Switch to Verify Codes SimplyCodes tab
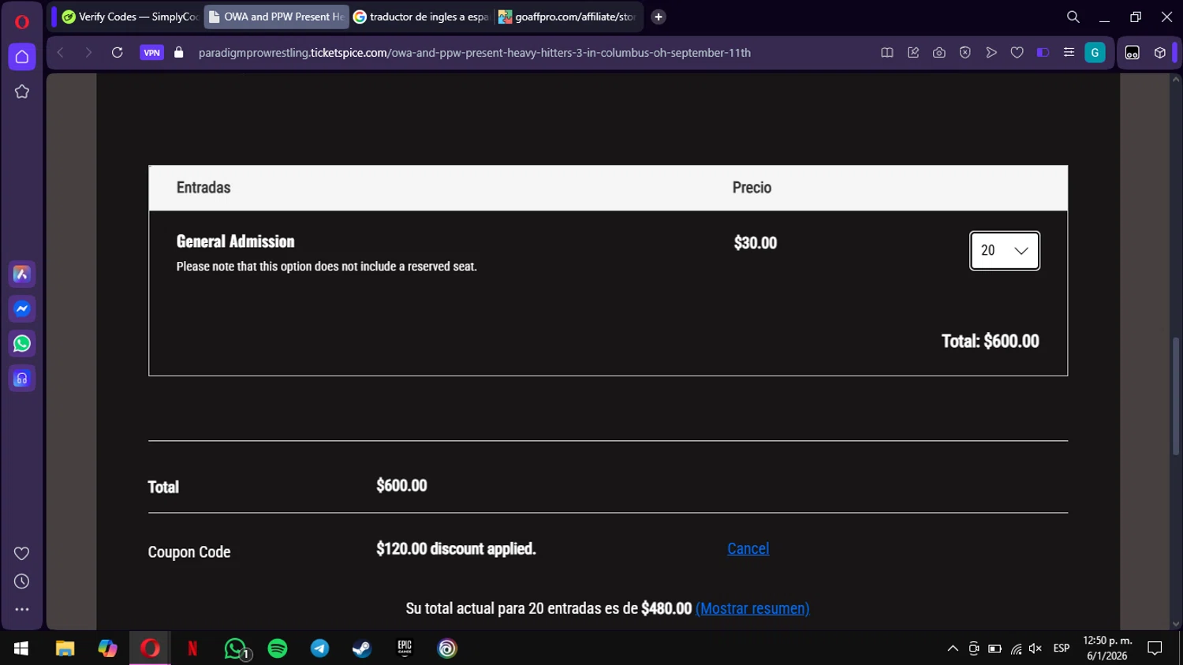The width and height of the screenshot is (1183, 665). coord(130,17)
